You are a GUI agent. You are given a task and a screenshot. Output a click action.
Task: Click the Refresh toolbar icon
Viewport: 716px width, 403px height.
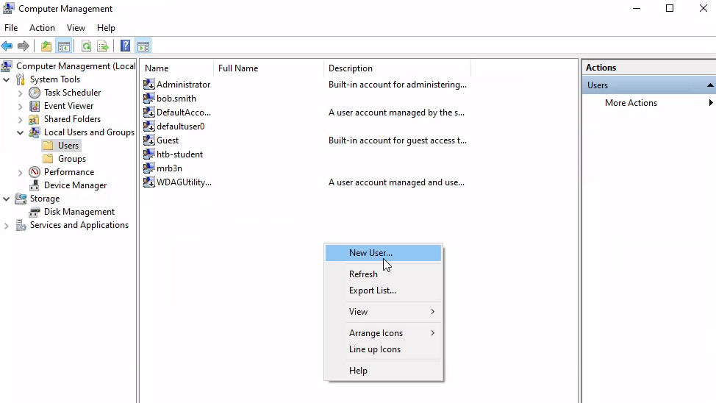coord(86,46)
